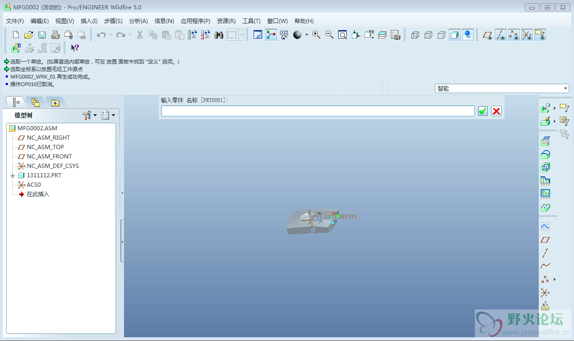Toggle Wireframe display mode
574x341 pixels.
click(x=415, y=35)
